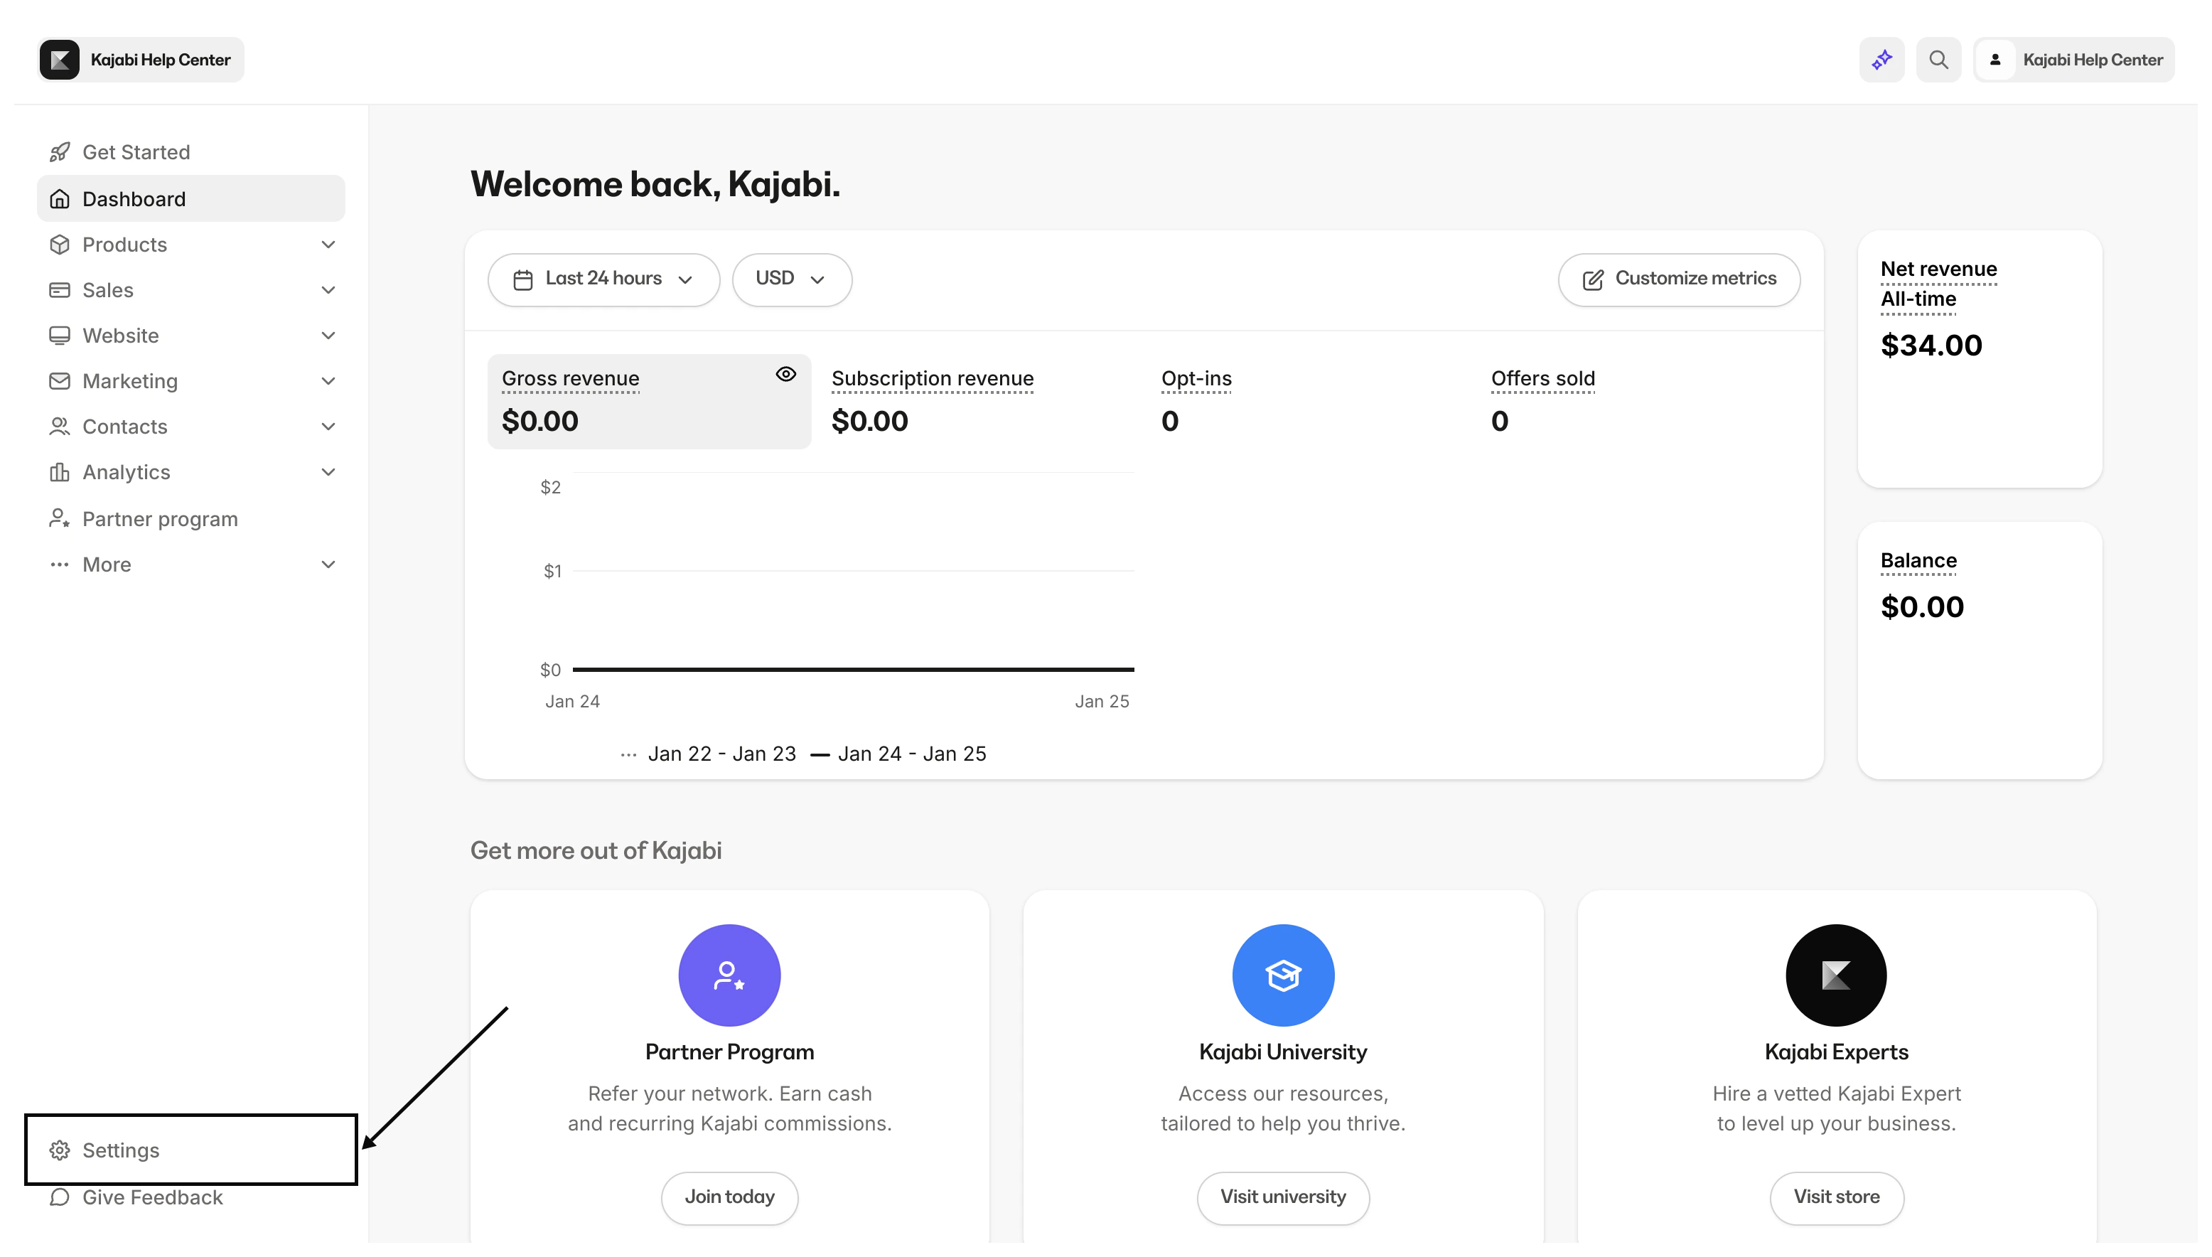Open the search magnifier in top bar
The height and width of the screenshot is (1257, 2212).
point(1938,59)
